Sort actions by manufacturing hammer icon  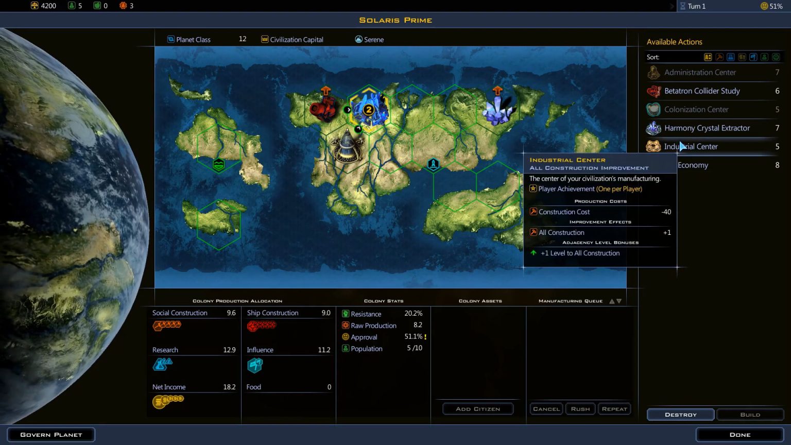pos(719,57)
